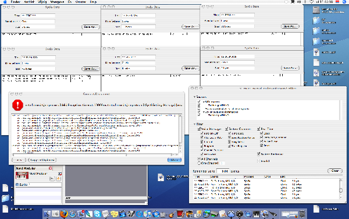The image size is (349, 219).
Task: Open the Trash in Dock
Action: click(302, 214)
